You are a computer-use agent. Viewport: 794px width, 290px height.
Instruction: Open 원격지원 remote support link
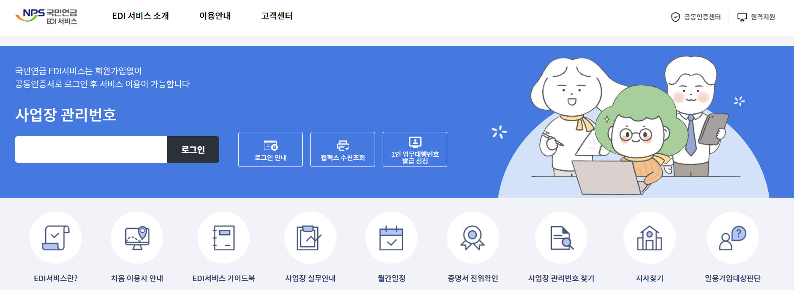(x=756, y=17)
